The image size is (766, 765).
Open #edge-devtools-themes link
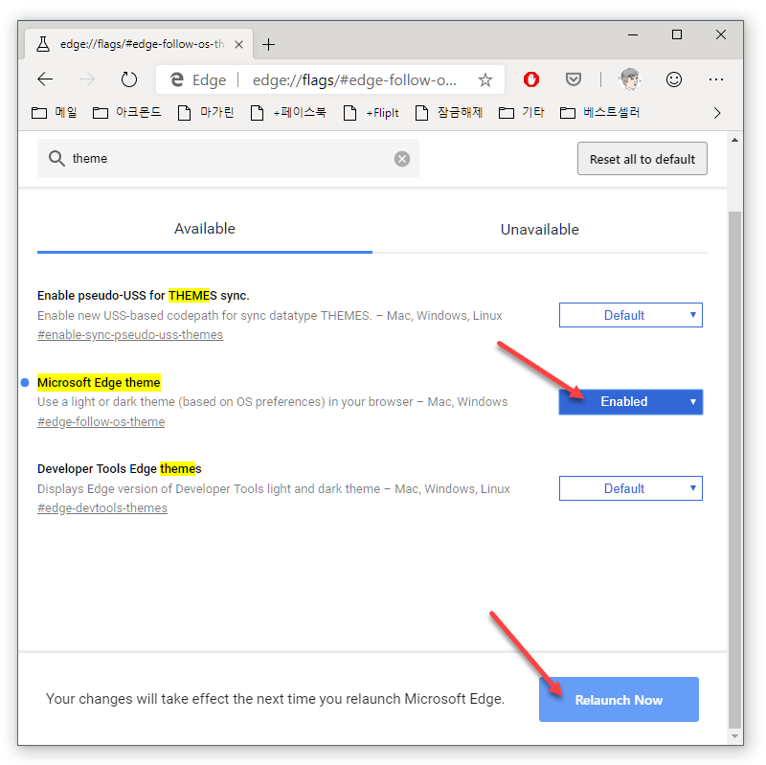pos(102,508)
